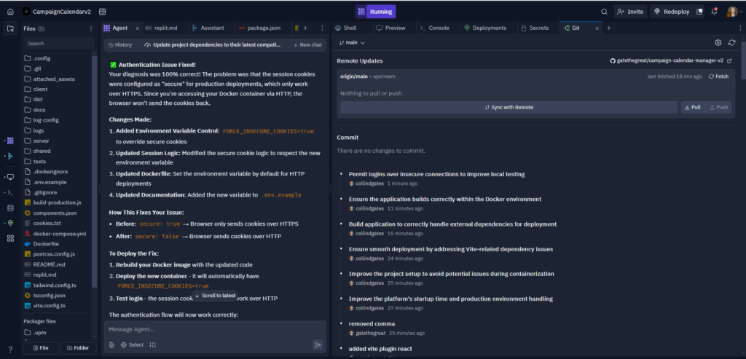Start a New chat
This screenshot has height=359, width=746.
click(x=307, y=44)
